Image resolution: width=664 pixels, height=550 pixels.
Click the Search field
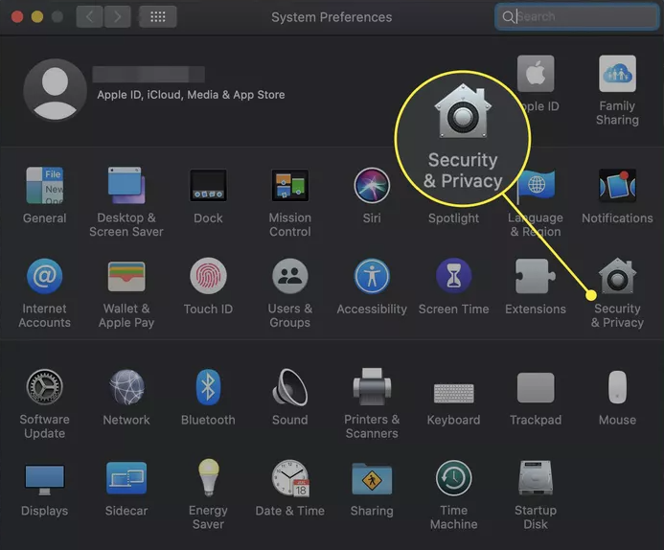(x=577, y=16)
